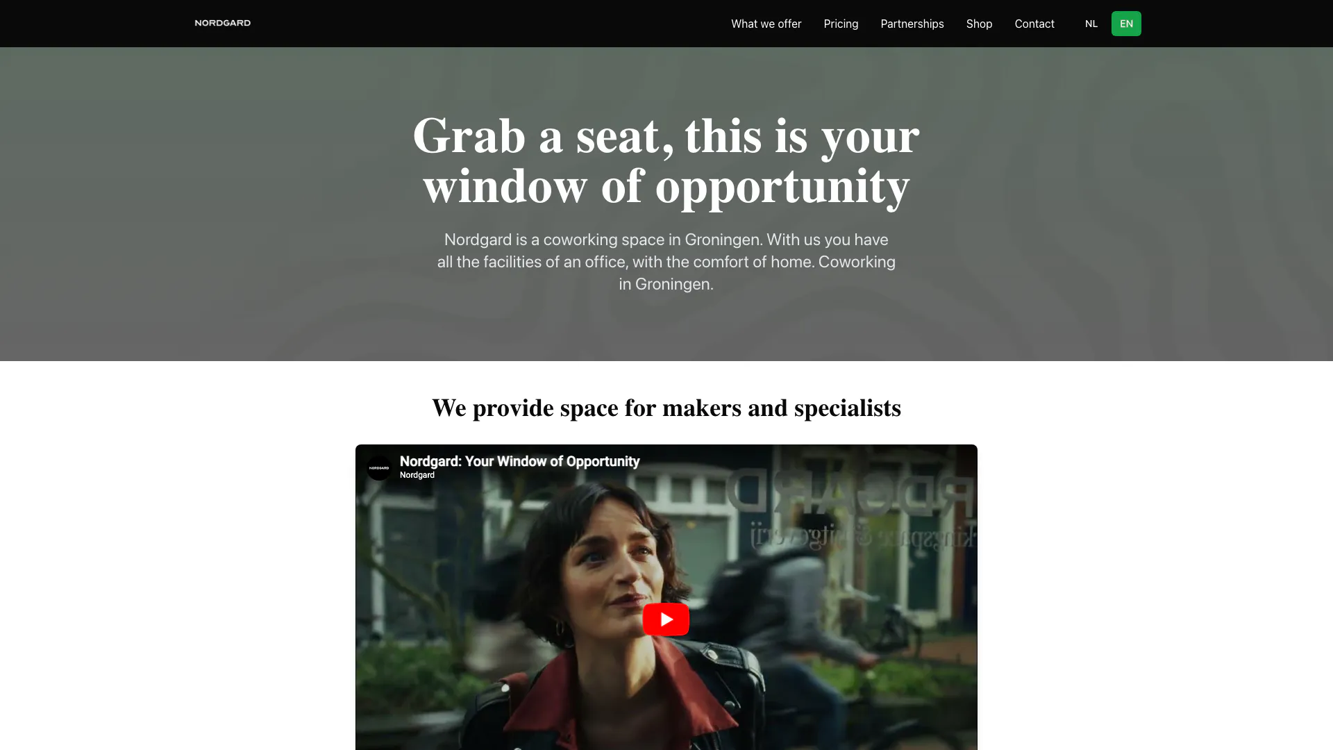The width and height of the screenshot is (1333, 750).
Task: Click the hero heading 'Grab a seat, this is your'
Action: click(666, 136)
